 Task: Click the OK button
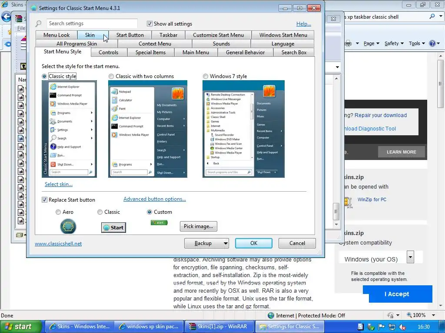(254, 243)
